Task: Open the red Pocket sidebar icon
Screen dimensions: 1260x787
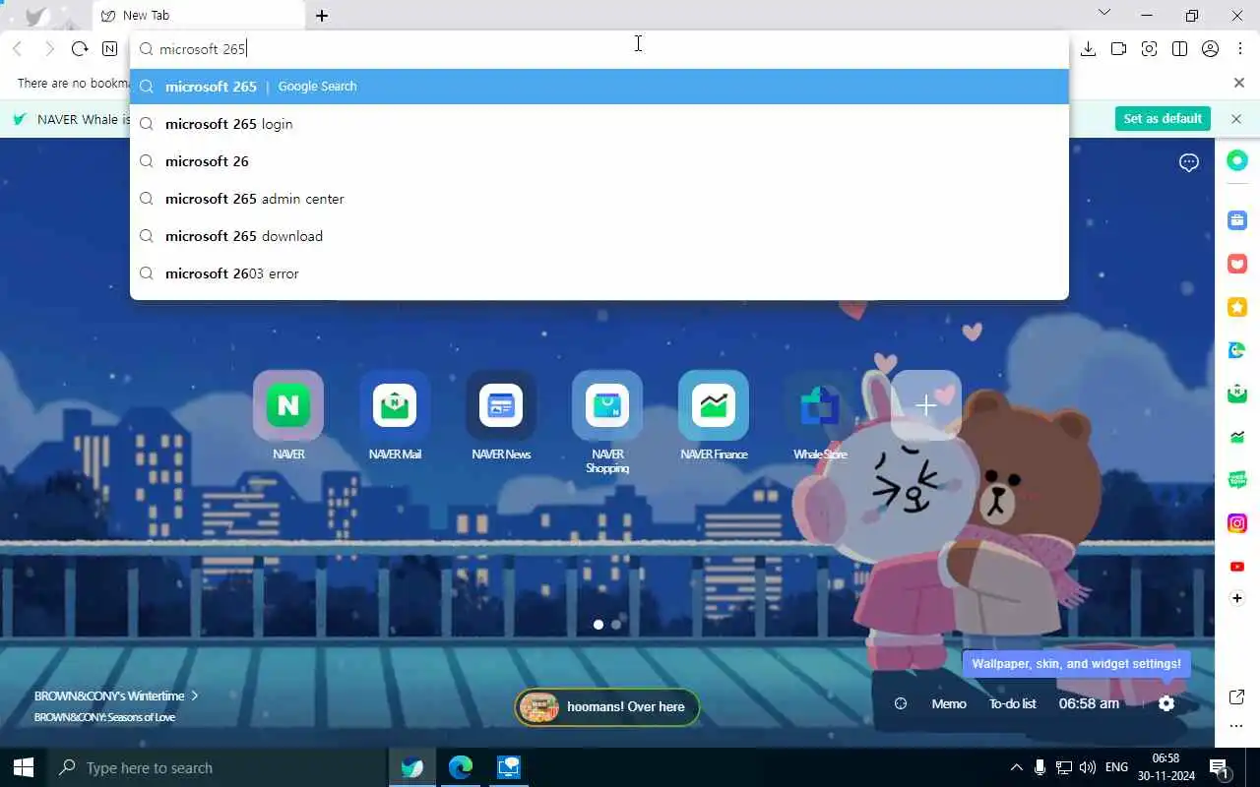Action: [1237, 264]
